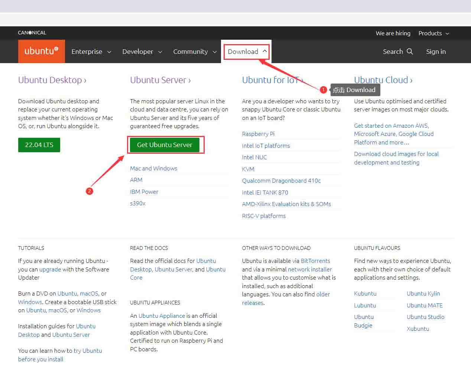The width and height of the screenshot is (471, 375).
Task: Click the Mac and Windows link
Action: [x=153, y=168]
